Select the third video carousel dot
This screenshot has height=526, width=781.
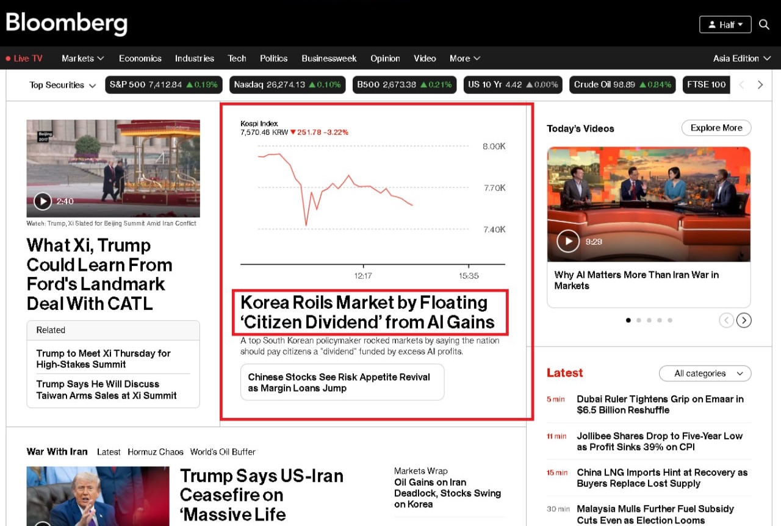[649, 320]
